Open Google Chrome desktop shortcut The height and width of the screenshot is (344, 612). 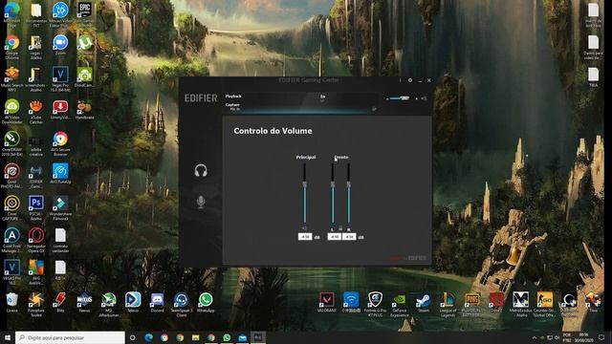pos(12,47)
